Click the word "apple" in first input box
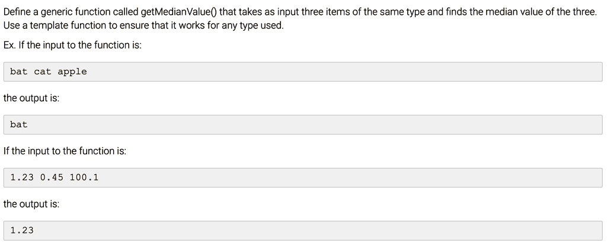Image resolution: width=607 pixels, height=243 pixels. [x=72, y=72]
